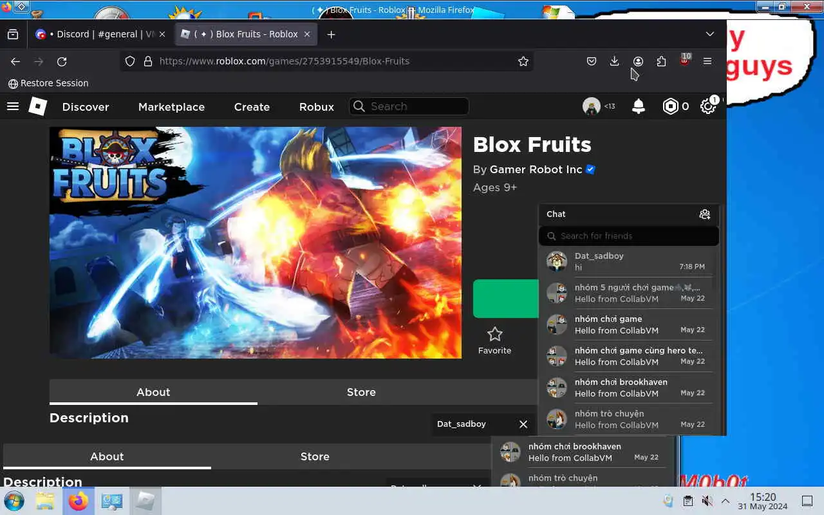Open the Discover menu item
Viewport: 824px width, 515px height.
(86, 107)
